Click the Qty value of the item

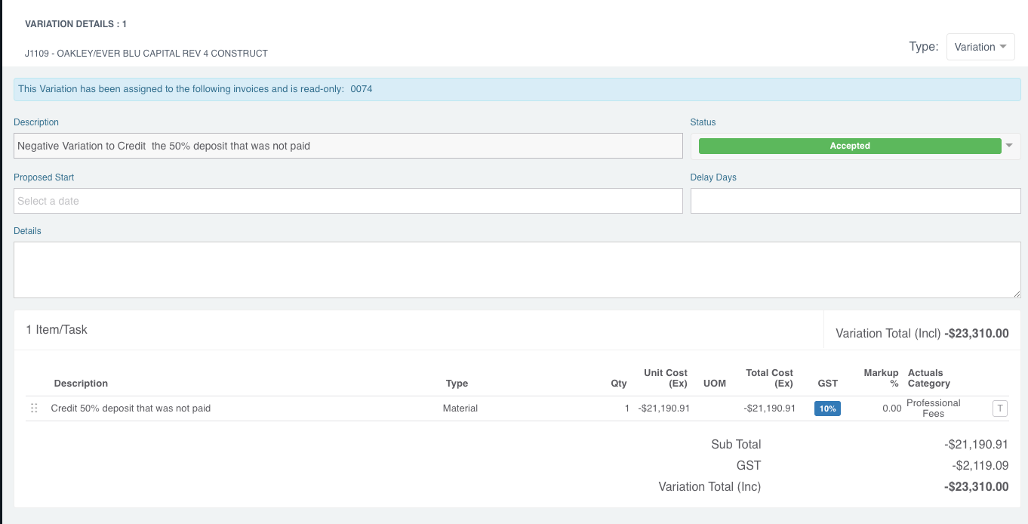point(626,408)
